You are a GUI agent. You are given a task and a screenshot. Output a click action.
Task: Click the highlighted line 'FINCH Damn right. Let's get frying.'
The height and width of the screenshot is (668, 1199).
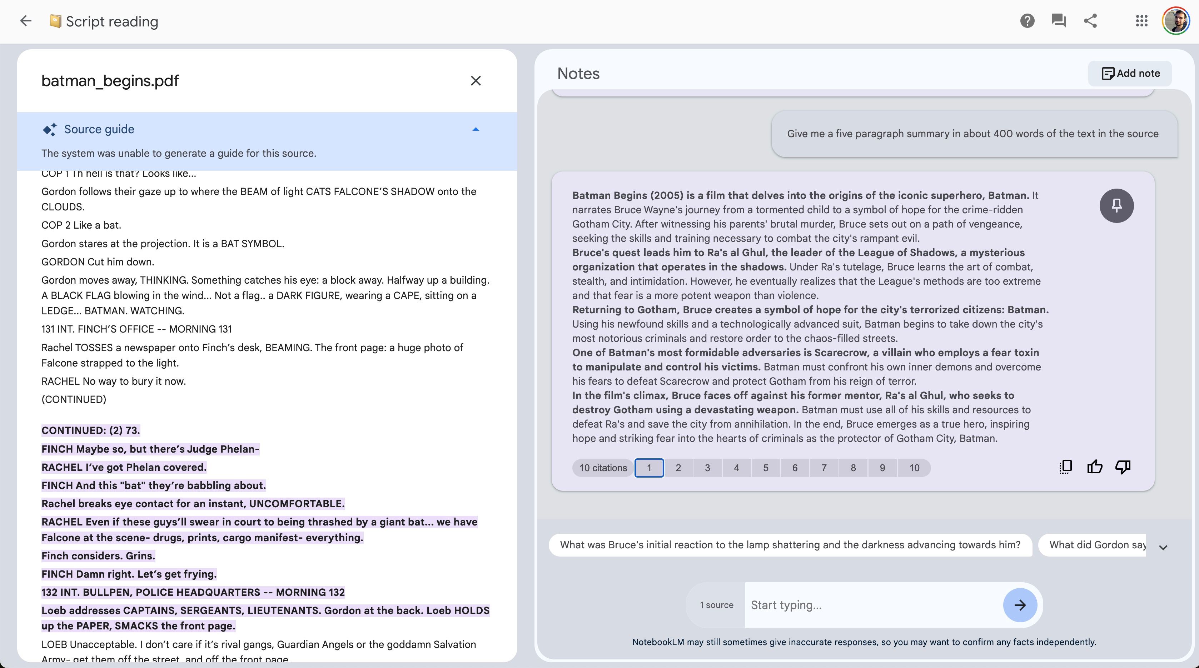pyautogui.click(x=129, y=574)
